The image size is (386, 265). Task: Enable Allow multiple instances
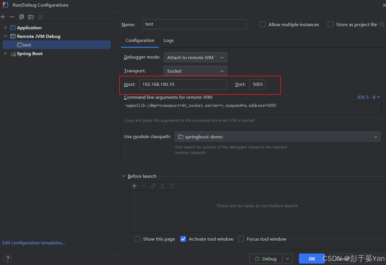click(263, 24)
